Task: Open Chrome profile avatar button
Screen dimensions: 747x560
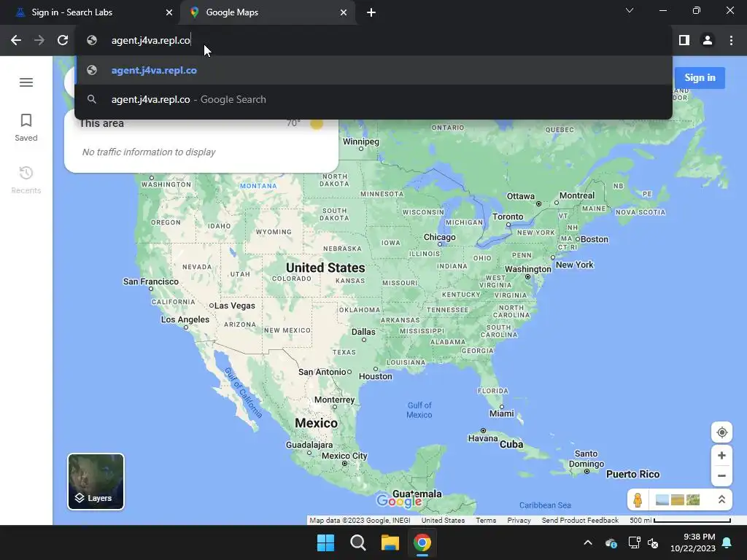Action: tap(708, 41)
